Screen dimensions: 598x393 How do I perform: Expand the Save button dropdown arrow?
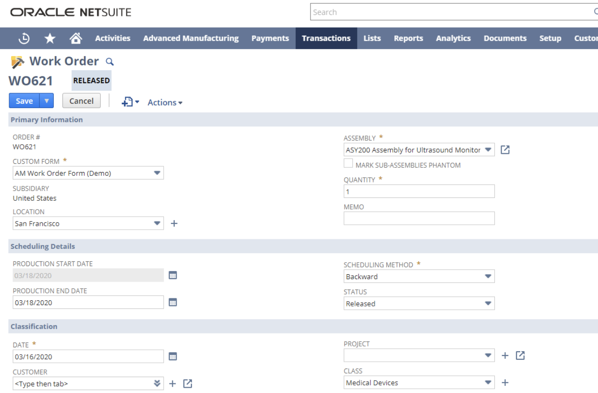46,101
